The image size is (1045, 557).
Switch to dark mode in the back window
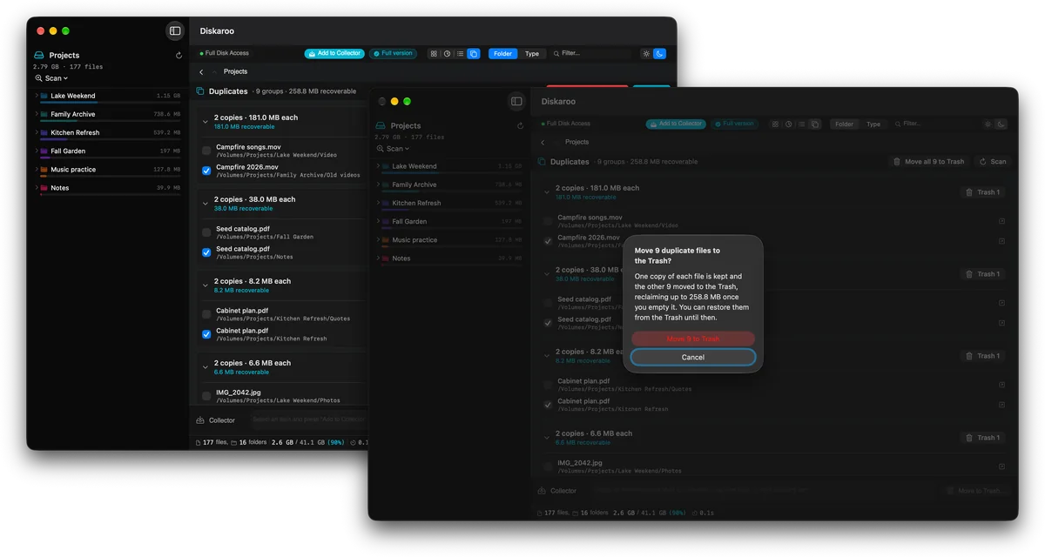tap(659, 54)
